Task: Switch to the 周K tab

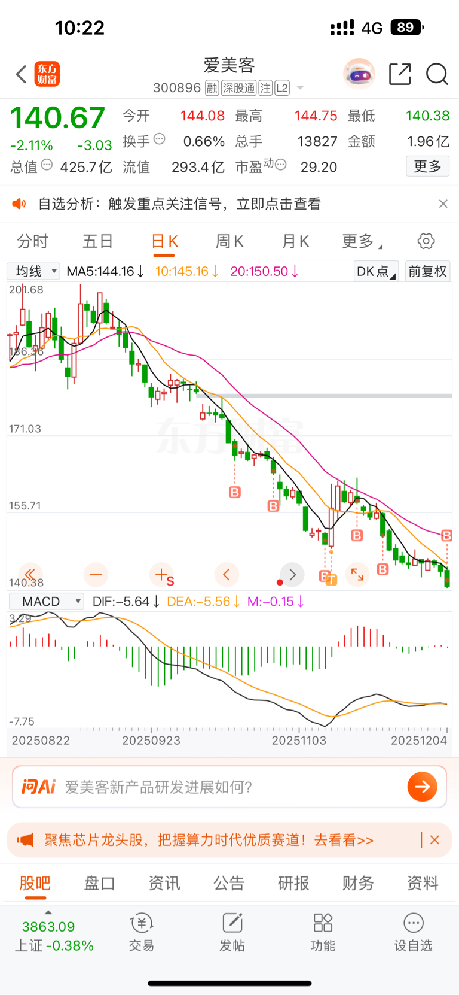Action: pyautogui.click(x=229, y=241)
